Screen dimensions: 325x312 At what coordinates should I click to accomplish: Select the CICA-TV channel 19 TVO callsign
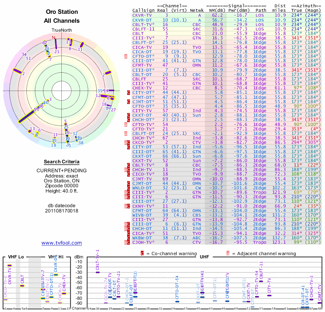click(142, 47)
